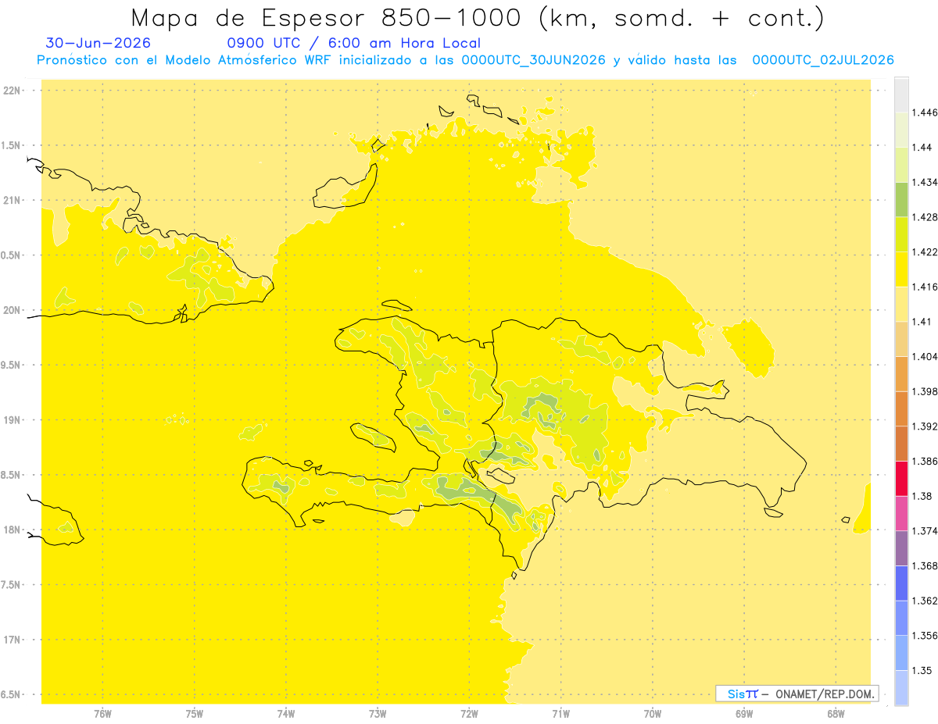This screenshot has width=938, height=724.
Task: Click the yellow-green 1.422–1.428 colorbar segment
Action: [901, 234]
